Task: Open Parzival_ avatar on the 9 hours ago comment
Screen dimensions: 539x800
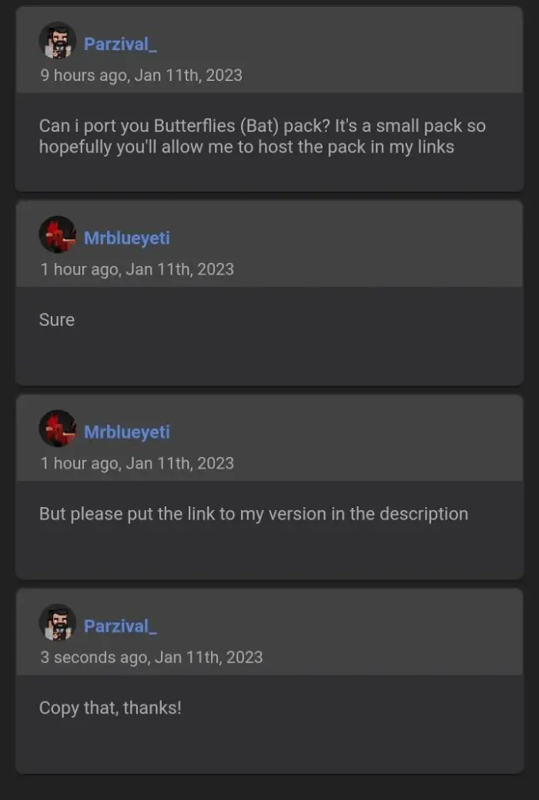Action: click(x=58, y=40)
